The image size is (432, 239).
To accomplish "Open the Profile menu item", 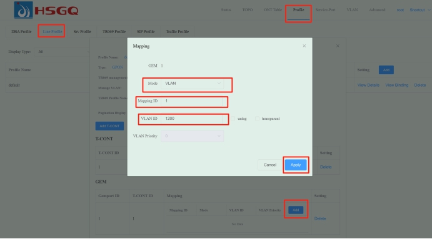I will [298, 10].
